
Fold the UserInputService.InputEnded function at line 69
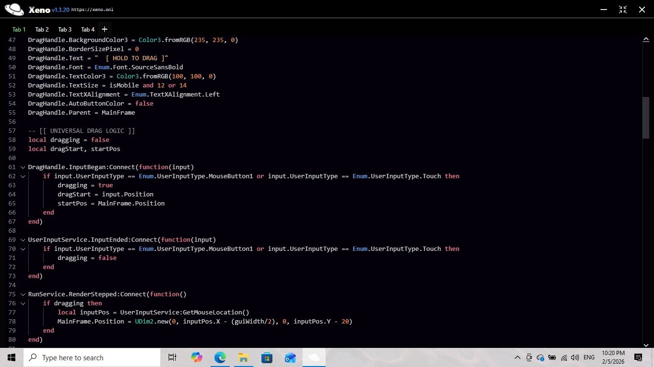click(23, 240)
